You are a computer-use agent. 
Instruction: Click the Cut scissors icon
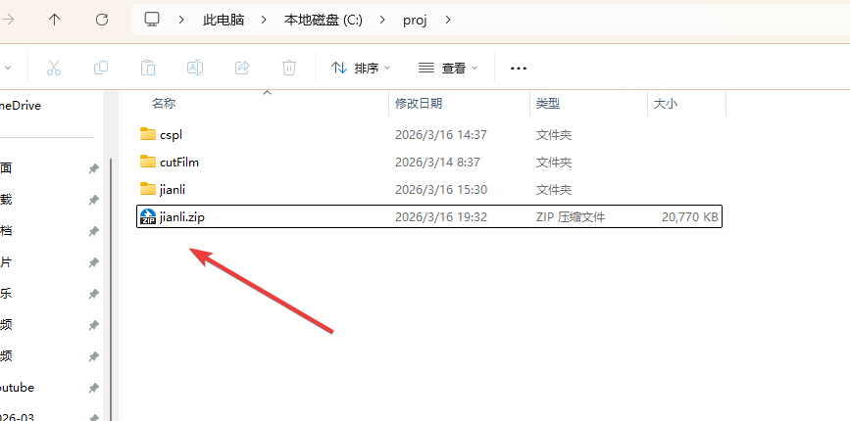point(54,68)
